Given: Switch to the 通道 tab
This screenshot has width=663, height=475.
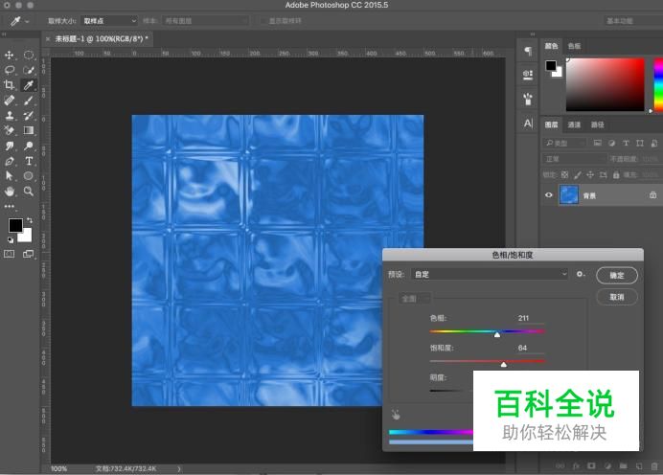Looking at the screenshot, I should 574,124.
